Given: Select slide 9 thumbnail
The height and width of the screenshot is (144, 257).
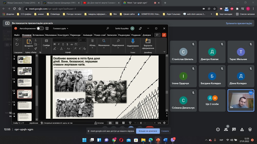Looking at the screenshot, I should pyautogui.click(x=25, y=60).
